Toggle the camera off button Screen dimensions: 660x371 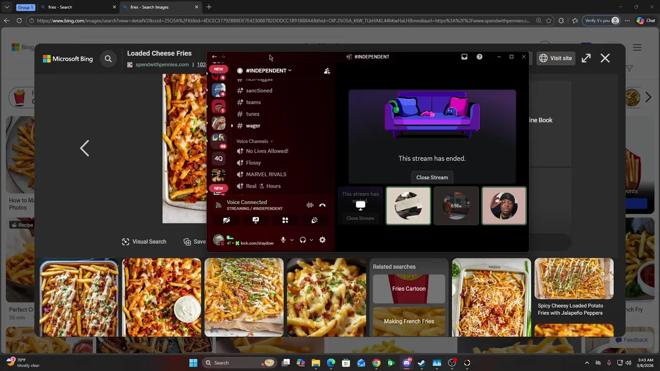226,220
